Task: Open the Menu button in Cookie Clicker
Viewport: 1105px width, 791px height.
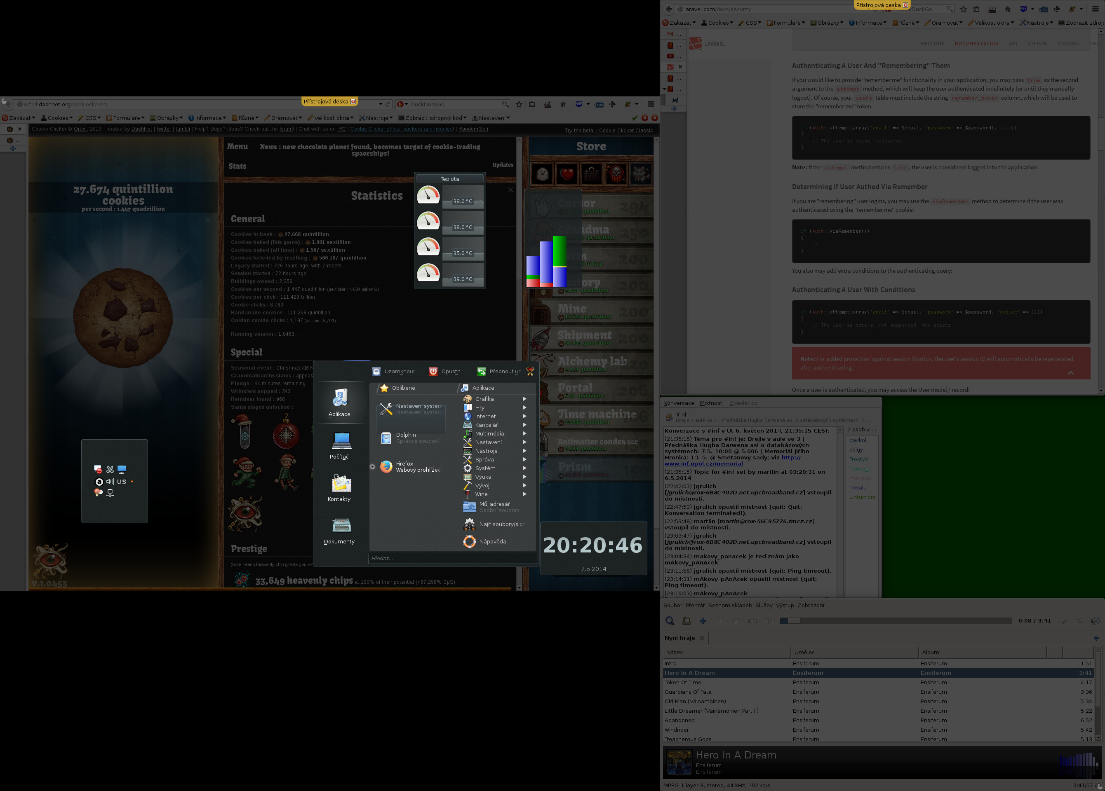Action: (237, 147)
